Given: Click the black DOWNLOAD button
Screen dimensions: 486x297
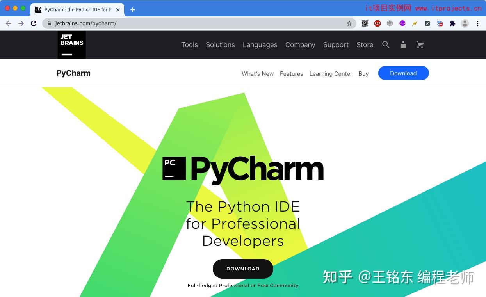Looking at the screenshot, I should [x=243, y=269].
